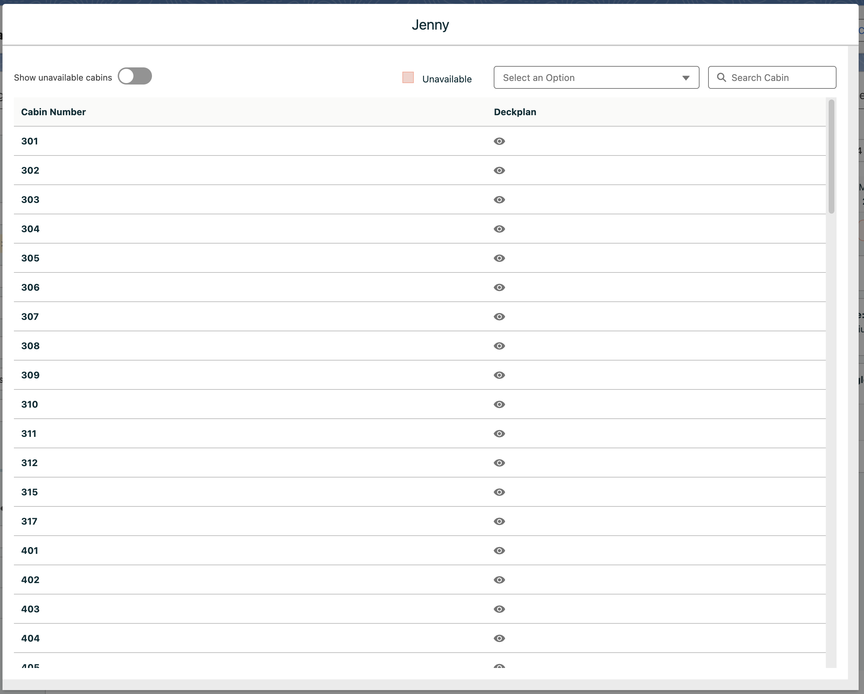View deckplan eye icon for cabin 304
Viewport: 864px width, 694px height.
pyautogui.click(x=499, y=229)
